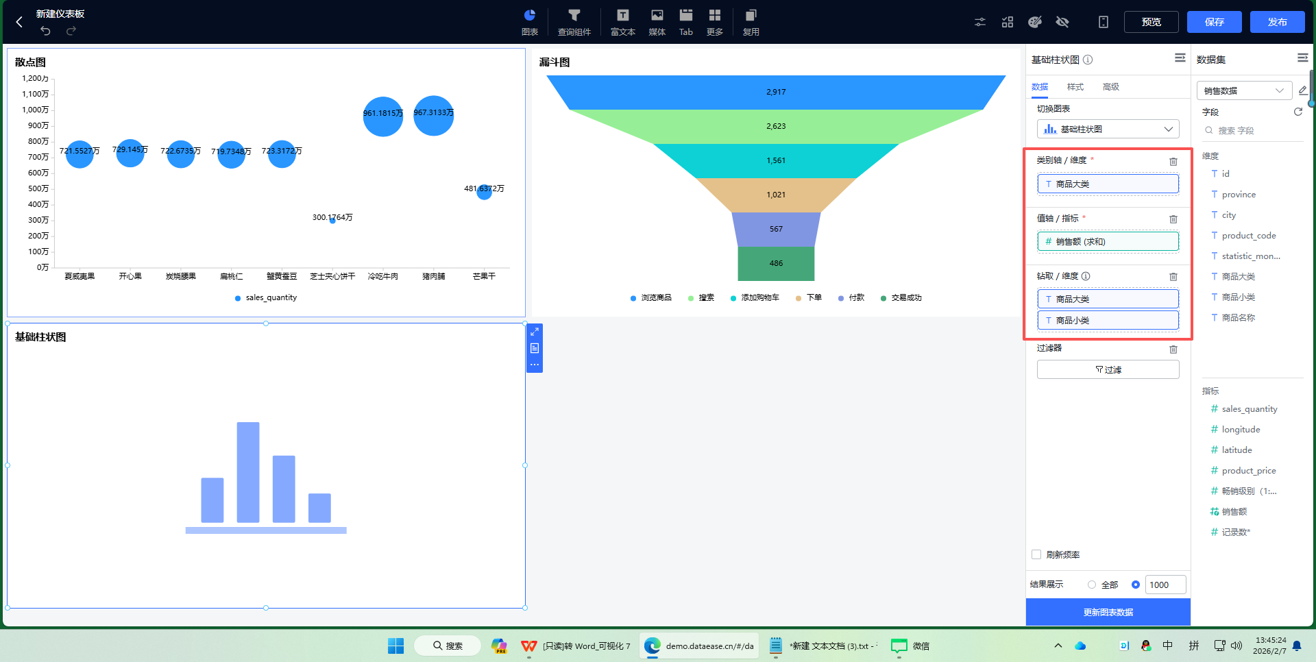Select the 商品名称 dimension field
1316x662 pixels.
[1239, 318]
